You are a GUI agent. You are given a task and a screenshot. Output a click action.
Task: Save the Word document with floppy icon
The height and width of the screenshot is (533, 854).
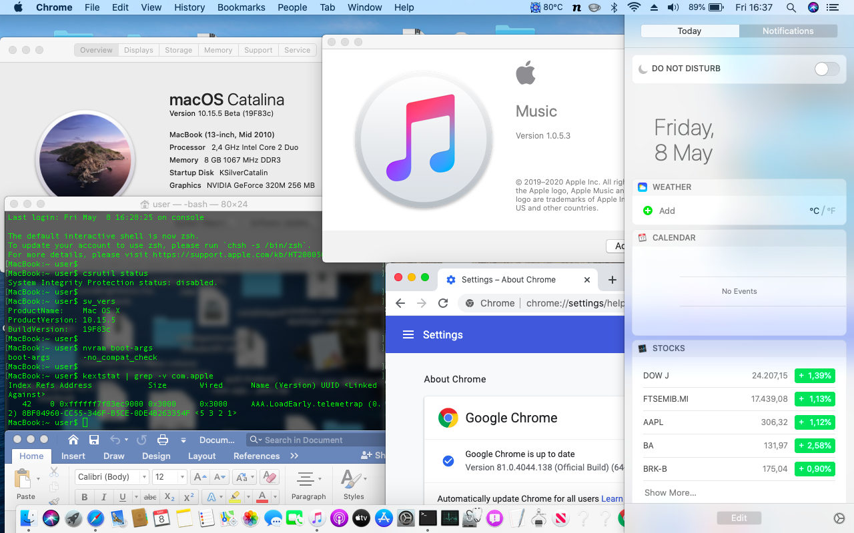tap(94, 440)
